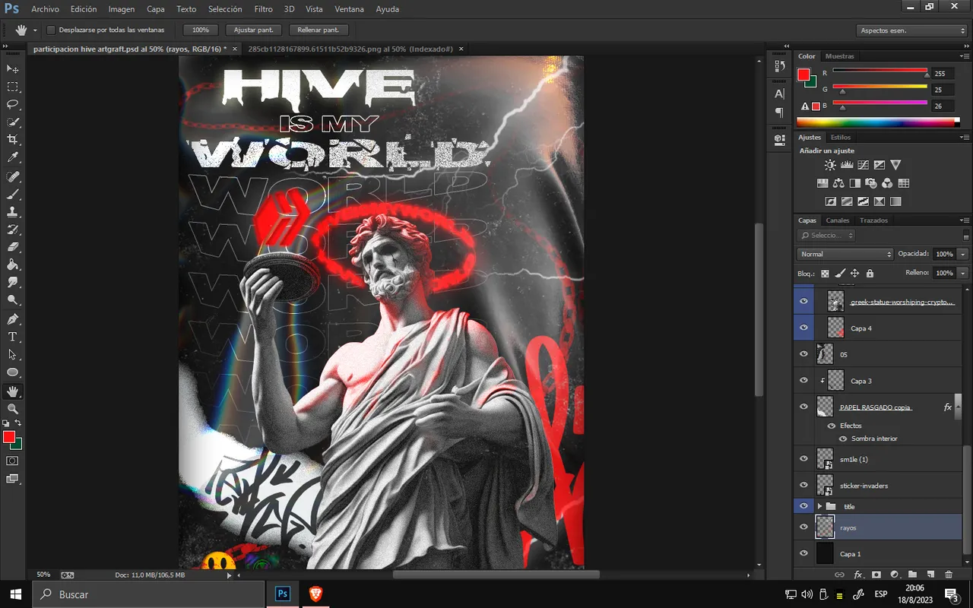The width and height of the screenshot is (973, 608).
Task: Open the Relleno value dropdown arrow
Action: point(963,273)
